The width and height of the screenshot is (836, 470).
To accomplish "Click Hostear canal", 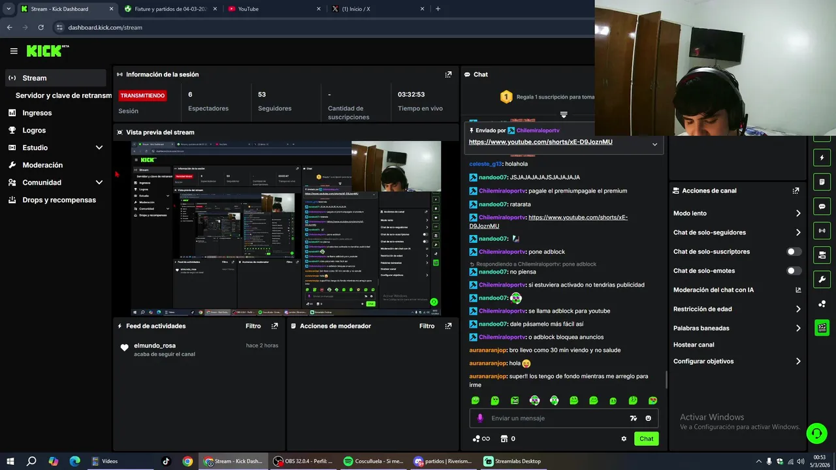I will 694,345.
